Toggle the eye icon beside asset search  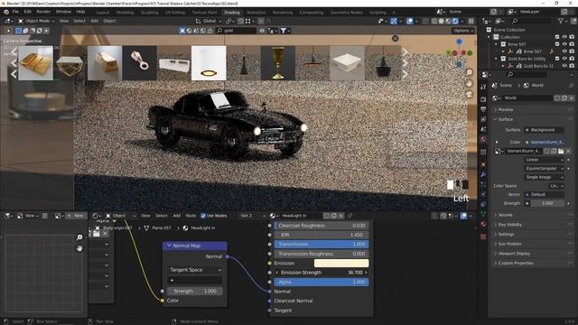point(262,31)
